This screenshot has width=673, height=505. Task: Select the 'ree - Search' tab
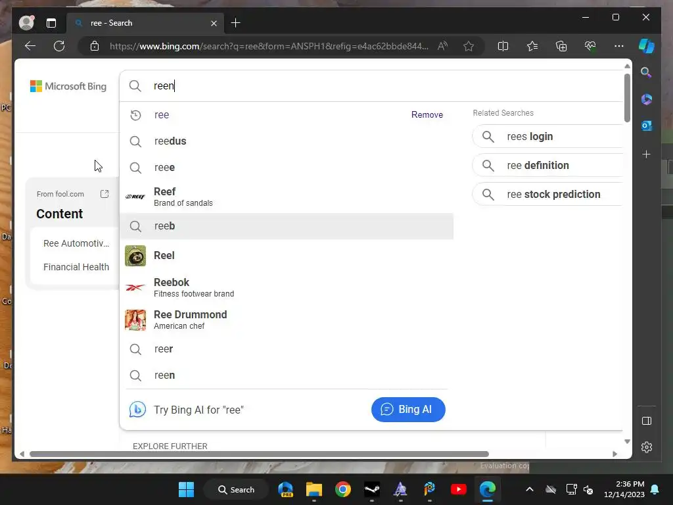point(145,23)
